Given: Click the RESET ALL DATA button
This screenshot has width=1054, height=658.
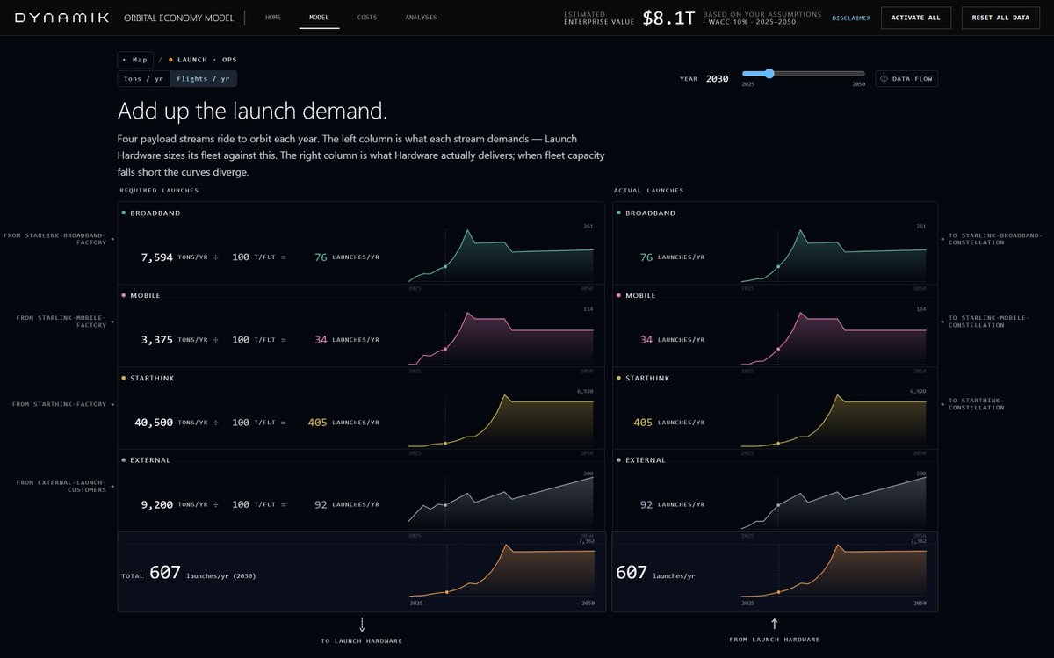Looking at the screenshot, I should click(x=1000, y=18).
